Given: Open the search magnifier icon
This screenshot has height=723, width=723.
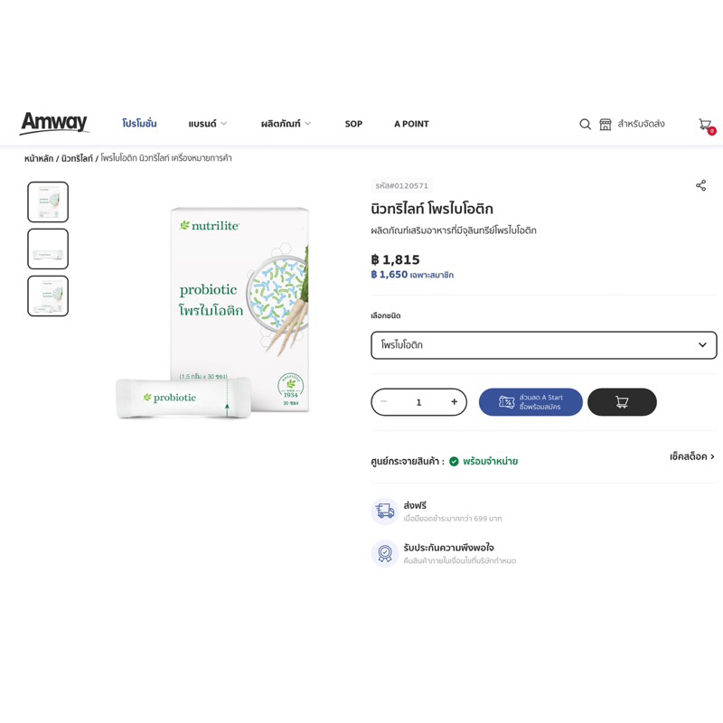Looking at the screenshot, I should point(585,124).
